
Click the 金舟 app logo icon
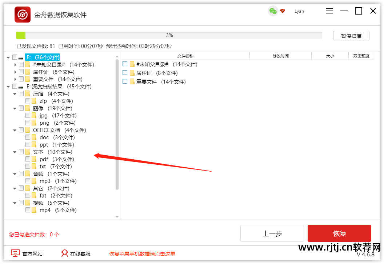click(22, 11)
